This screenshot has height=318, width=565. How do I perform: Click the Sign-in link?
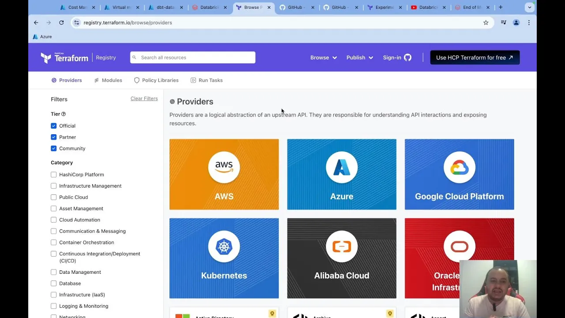[392, 57]
